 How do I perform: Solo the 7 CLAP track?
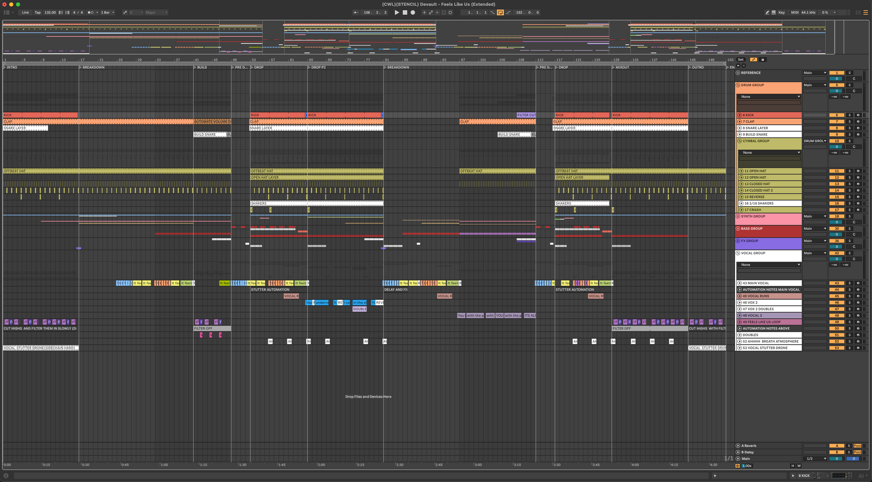click(x=849, y=122)
